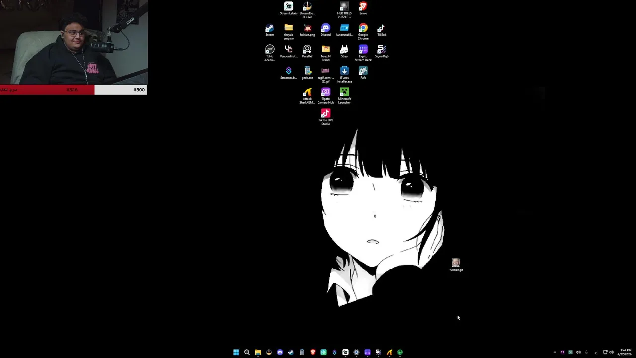Open taskbar Search
The height and width of the screenshot is (358, 636).
pyautogui.click(x=247, y=352)
